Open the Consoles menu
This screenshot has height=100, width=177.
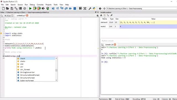click(x=40, y=5)
